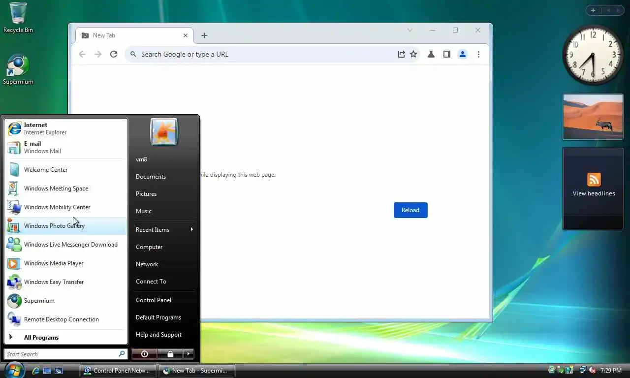Open the browser profile avatar
The image size is (630, 378).
463,54
